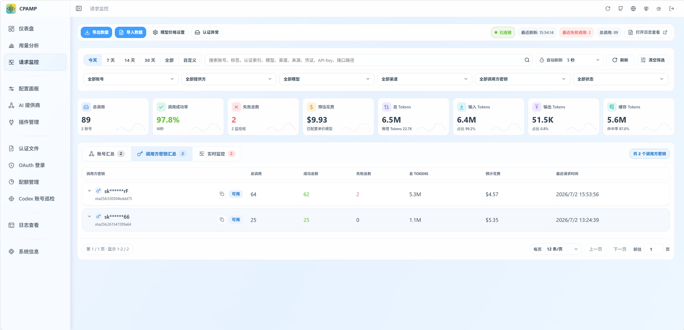This screenshot has width=684, height=330.
Task: Open the 全部账号 dropdown
Action: [131, 79]
